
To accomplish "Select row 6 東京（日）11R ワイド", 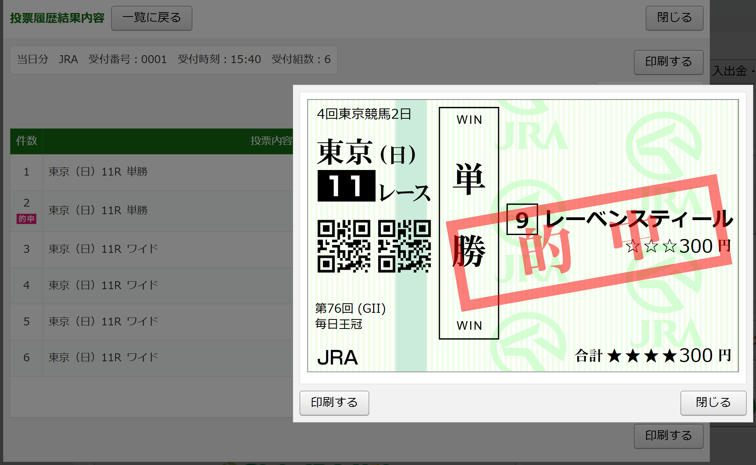I will click(x=103, y=358).
